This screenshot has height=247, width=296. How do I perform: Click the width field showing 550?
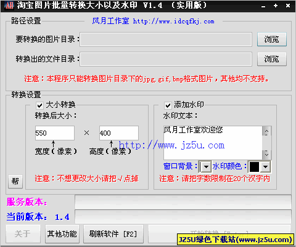pos(55,133)
